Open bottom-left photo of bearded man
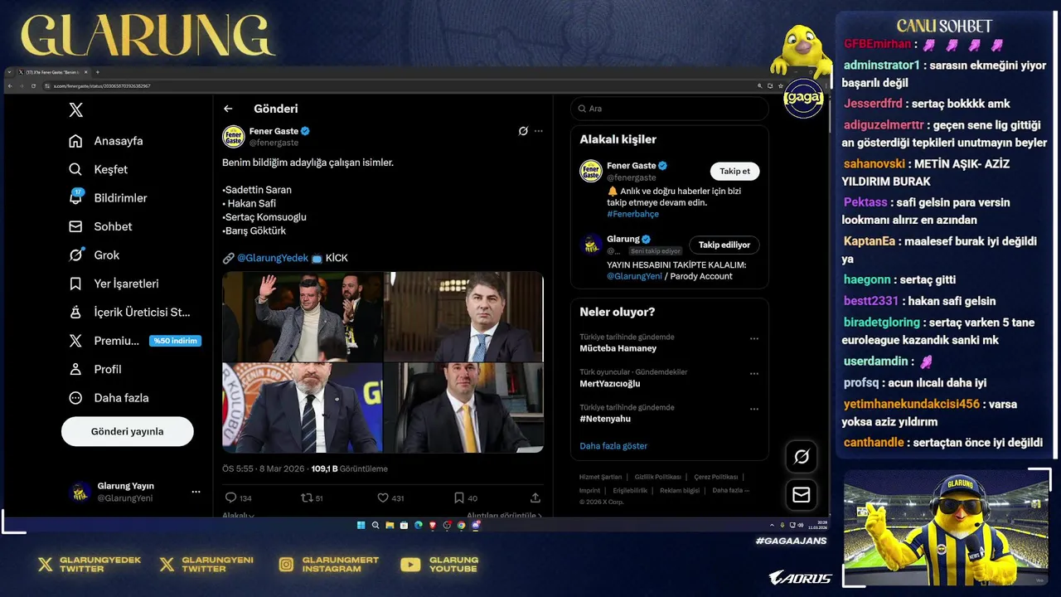Screen dimensions: 1061x597 303,407
